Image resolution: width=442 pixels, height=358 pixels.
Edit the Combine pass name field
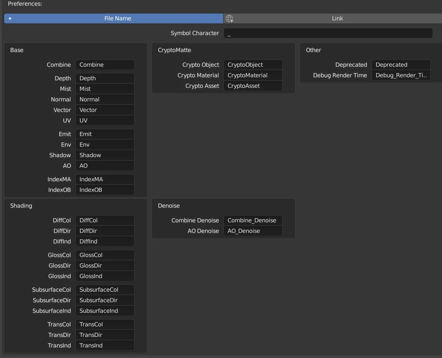tap(105, 65)
